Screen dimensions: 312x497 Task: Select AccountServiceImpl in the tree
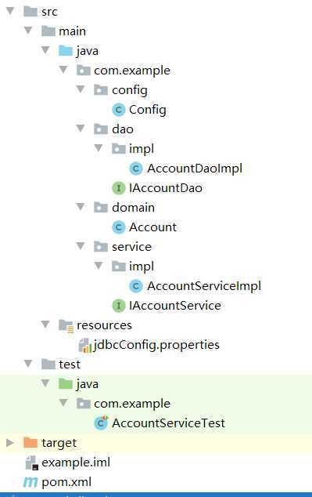click(x=204, y=286)
